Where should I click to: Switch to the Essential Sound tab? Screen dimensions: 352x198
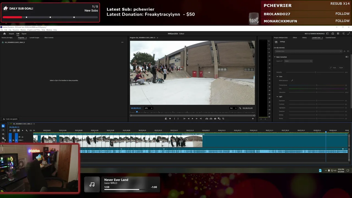pyautogui.click(x=331, y=38)
